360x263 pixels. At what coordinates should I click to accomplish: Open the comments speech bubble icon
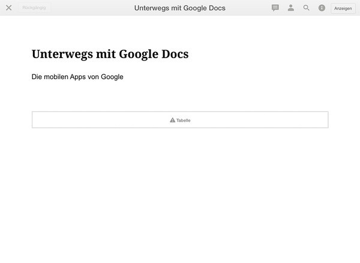tap(275, 8)
